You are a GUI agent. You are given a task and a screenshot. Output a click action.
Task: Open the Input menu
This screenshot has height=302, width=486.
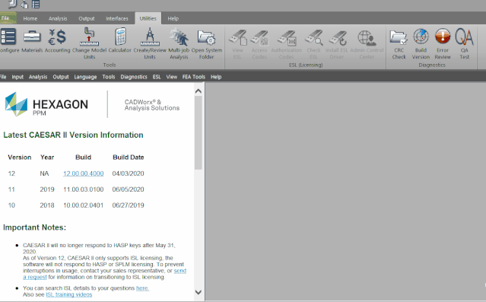pyautogui.click(x=17, y=77)
